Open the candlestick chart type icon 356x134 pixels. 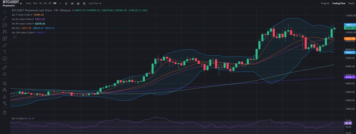point(72,3)
